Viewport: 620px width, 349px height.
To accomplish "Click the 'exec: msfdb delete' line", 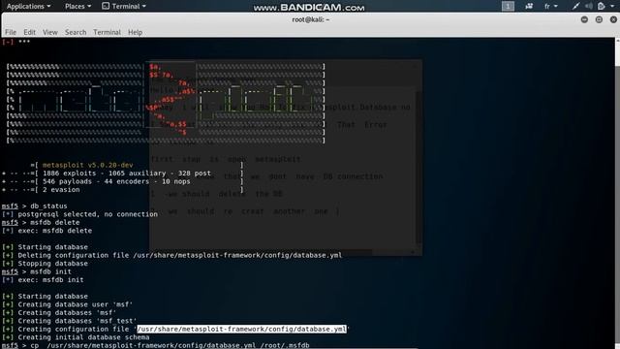I will [x=47, y=231].
